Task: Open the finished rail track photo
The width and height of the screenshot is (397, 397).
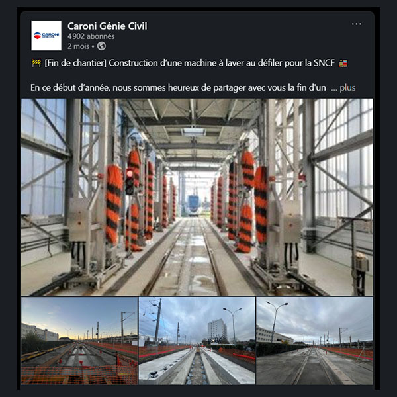Action: pos(315,341)
